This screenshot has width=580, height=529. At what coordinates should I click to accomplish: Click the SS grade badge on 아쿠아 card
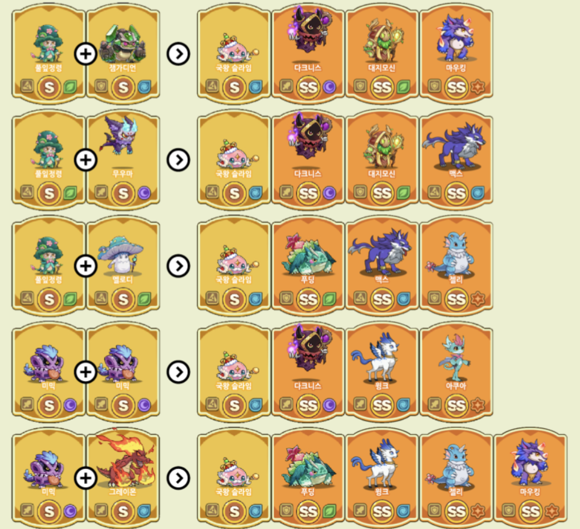tap(456, 406)
